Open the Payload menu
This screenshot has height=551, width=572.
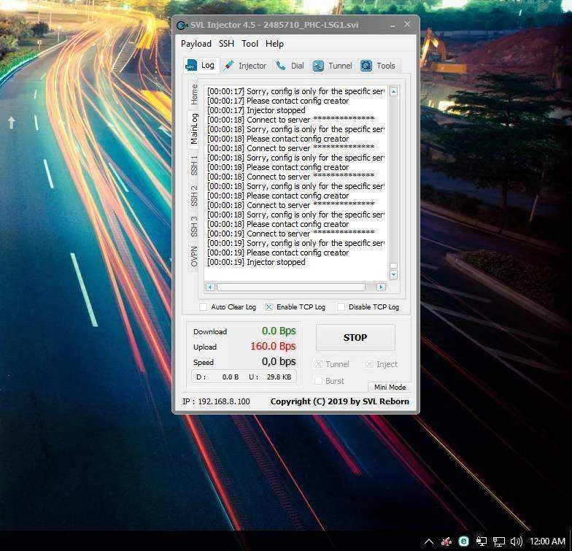pos(196,44)
